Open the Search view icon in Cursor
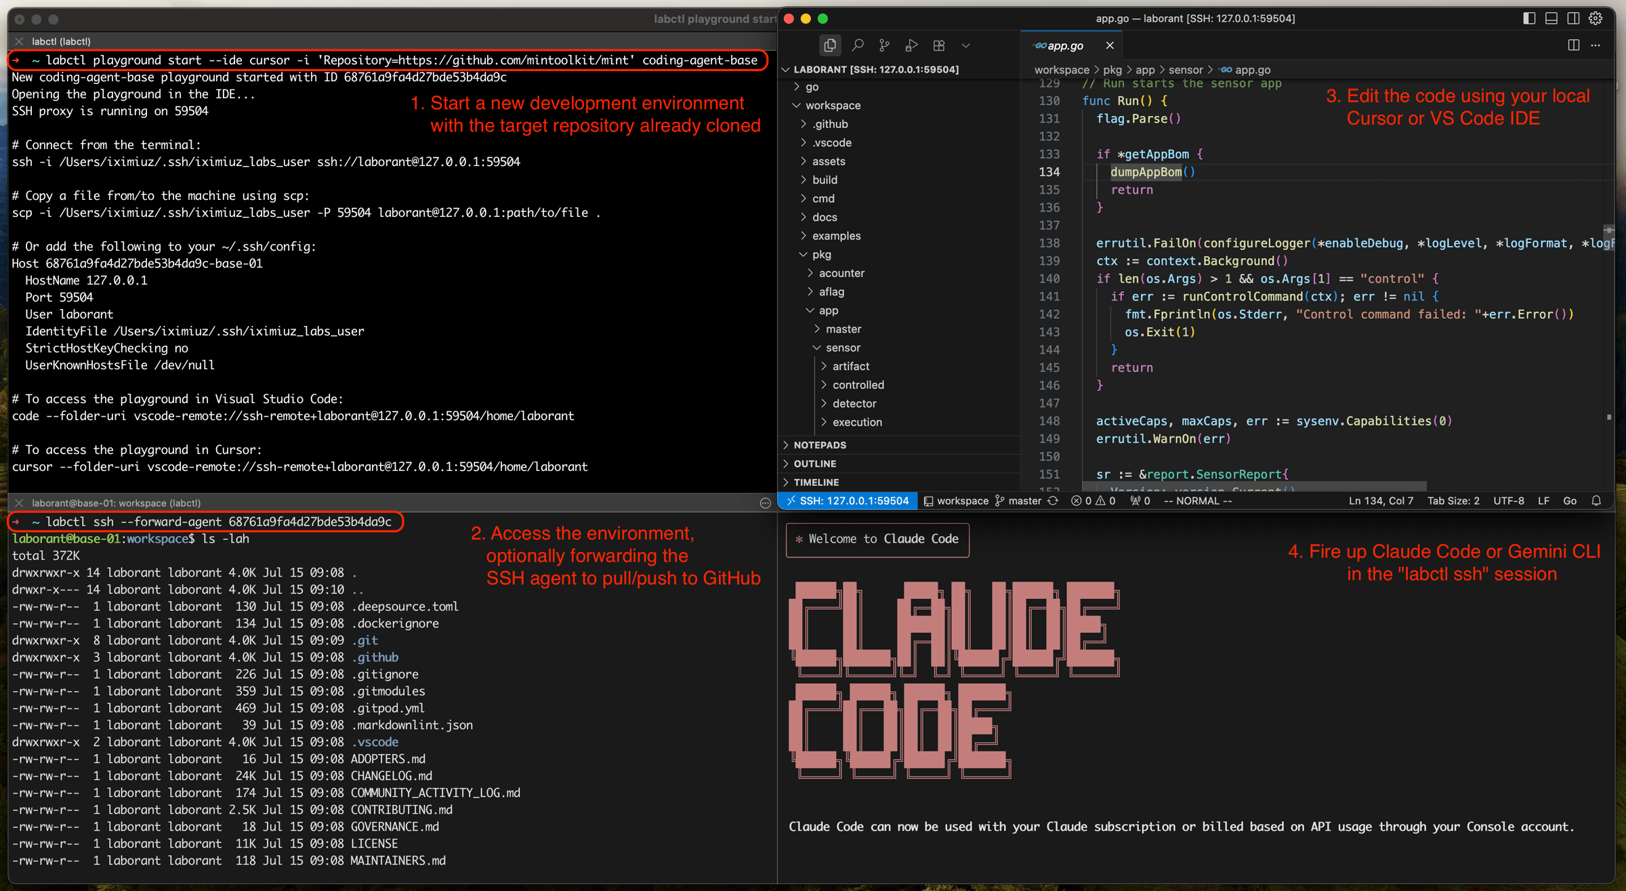The height and width of the screenshot is (891, 1626). coord(858,45)
